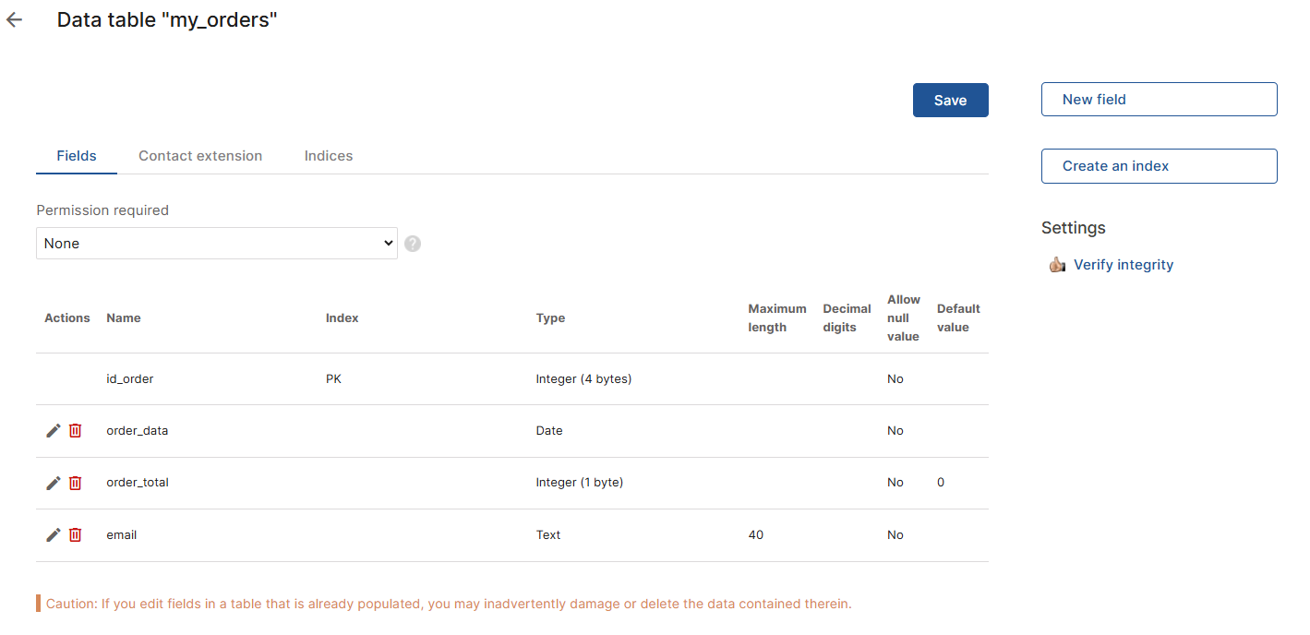Delete the order_data field via trash icon
1310x635 pixels.
[75, 430]
